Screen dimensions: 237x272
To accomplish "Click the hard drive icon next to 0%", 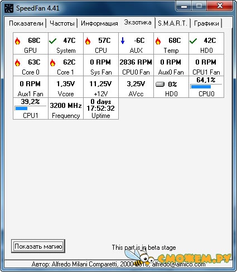I will [160, 85].
